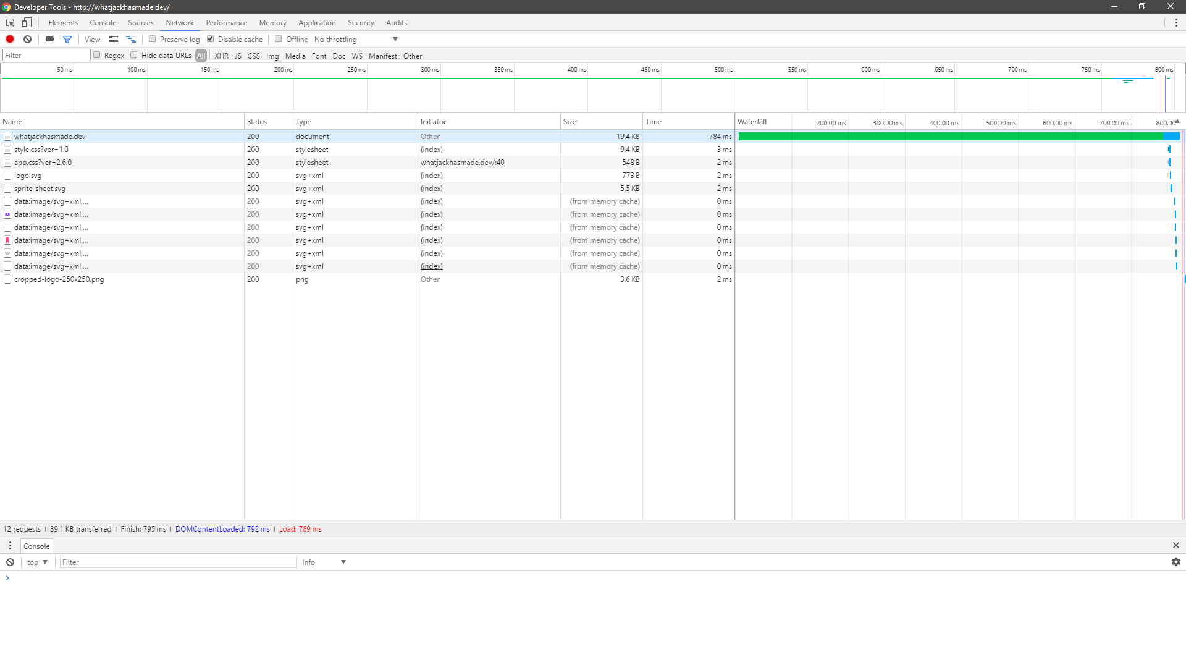This screenshot has width=1186, height=649.
Task: Open DevTools customize menu (three dots)
Action: coord(1176,23)
